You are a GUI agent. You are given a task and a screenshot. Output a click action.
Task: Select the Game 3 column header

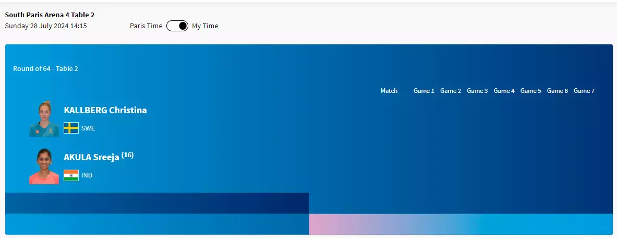[477, 91]
